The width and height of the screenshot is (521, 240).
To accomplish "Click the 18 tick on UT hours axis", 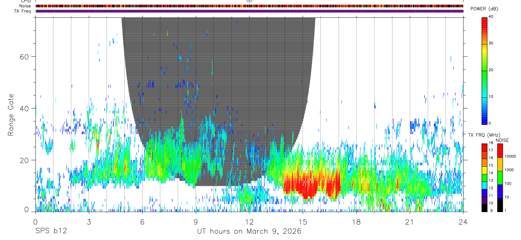I will [356, 221].
